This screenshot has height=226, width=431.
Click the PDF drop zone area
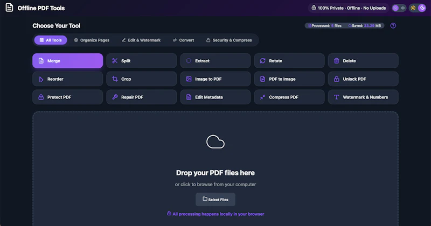pyautogui.click(x=215, y=168)
